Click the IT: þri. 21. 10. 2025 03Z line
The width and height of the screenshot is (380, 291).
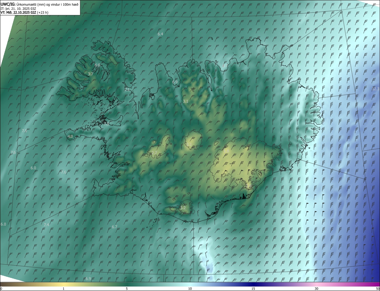click(18, 8)
